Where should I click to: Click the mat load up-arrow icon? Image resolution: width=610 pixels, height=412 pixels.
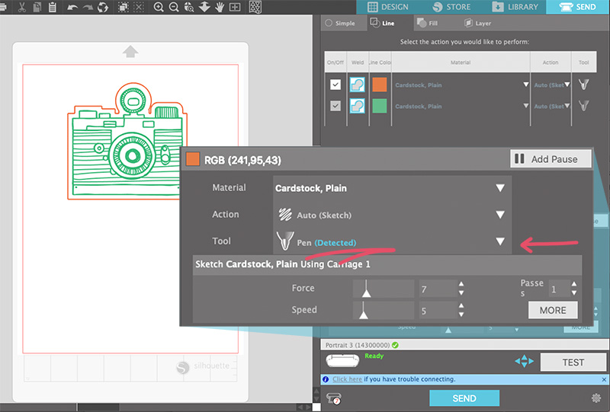(130, 52)
